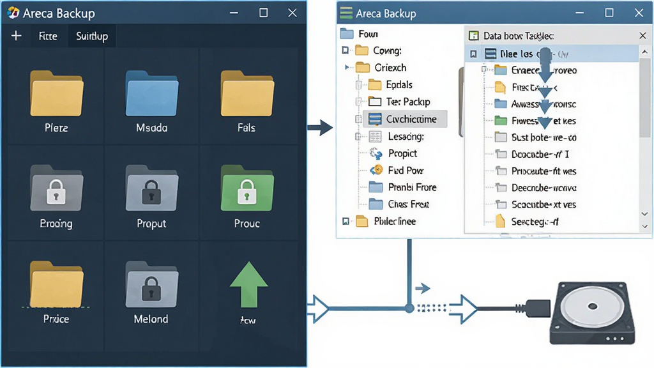
Task: Toggle checkbox in highlighted Data panel row
Action: click(473, 54)
